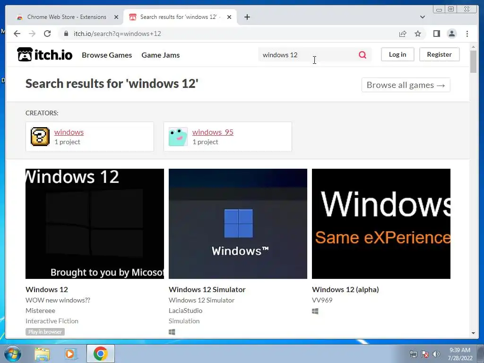Open the Chrome profile avatar

click(x=451, y=34)
